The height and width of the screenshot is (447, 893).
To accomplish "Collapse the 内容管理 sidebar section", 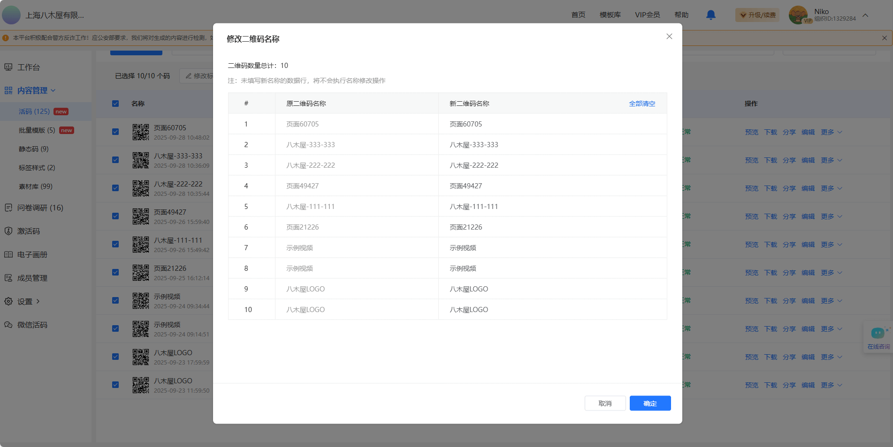I will click(36, 90).
